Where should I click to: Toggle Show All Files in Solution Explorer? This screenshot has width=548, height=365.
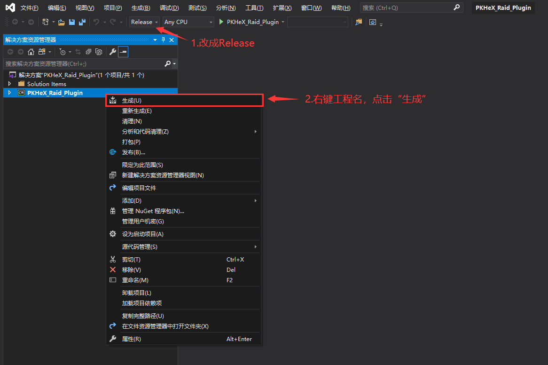[99, 52]
